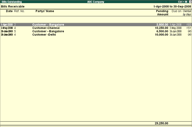The width and height of the screenshot is (192, 127).
Task: Click the 29,250.00 total amount
Action: 161,123
